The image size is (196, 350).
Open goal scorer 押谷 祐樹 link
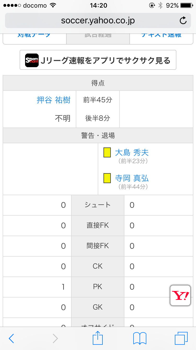pyautogui.click(x=54, y=100)
